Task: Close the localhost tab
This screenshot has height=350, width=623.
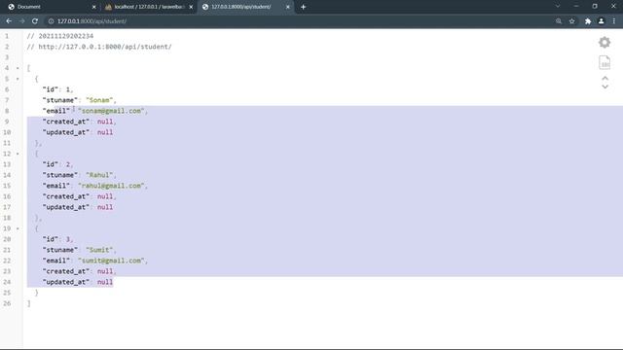Action: pos(191,7)
